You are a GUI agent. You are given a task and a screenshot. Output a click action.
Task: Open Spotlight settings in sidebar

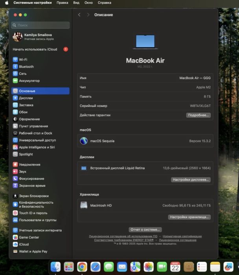40,154
